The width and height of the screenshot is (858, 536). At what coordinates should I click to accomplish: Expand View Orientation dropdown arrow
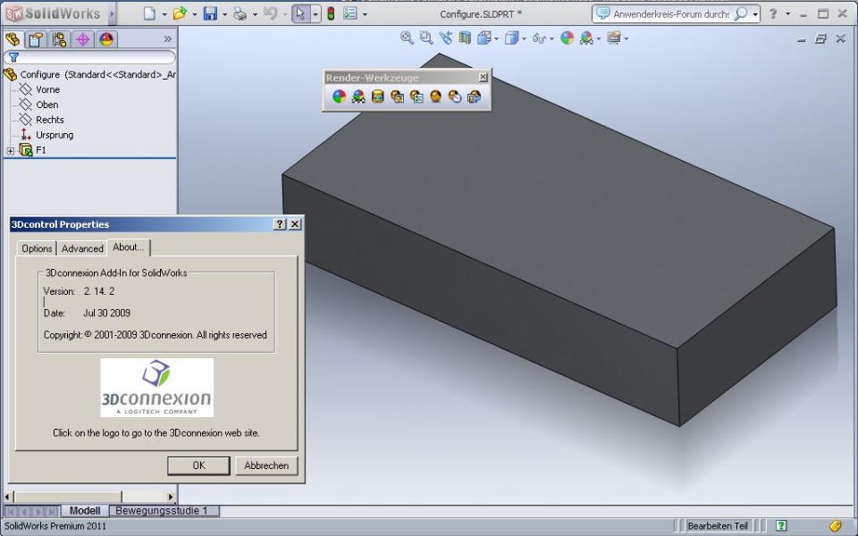[496, 38]
